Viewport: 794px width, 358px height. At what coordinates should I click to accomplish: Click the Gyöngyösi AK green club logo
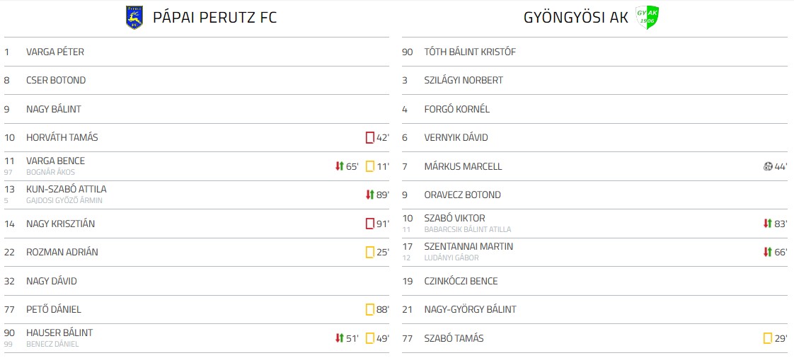point(647,18)
